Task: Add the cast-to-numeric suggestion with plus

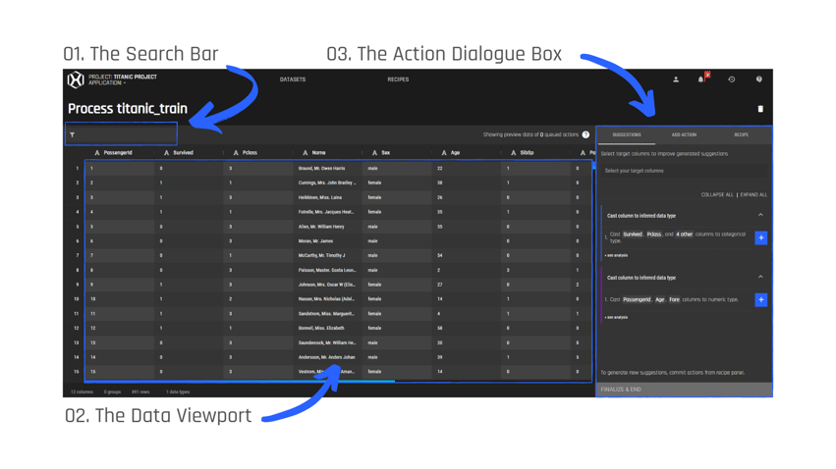Action: [x=760, y=299]
